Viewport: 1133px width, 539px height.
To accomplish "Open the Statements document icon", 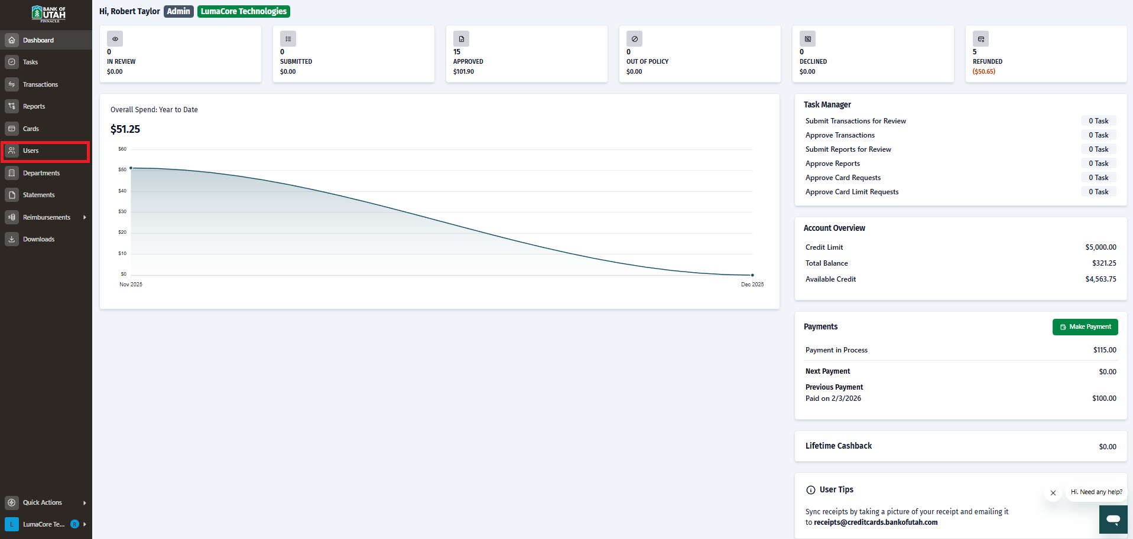I will [x=12, y=195].
